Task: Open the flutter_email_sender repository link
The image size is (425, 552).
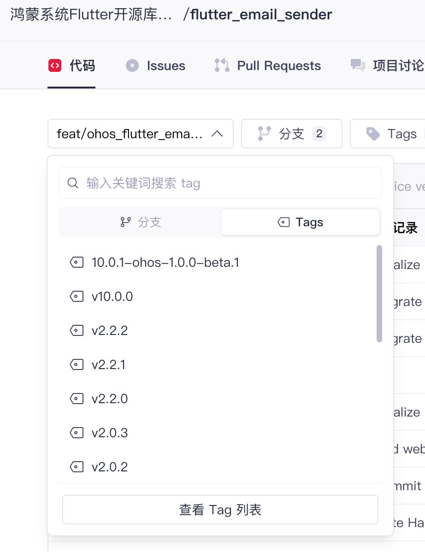Action: click(261, 14)
